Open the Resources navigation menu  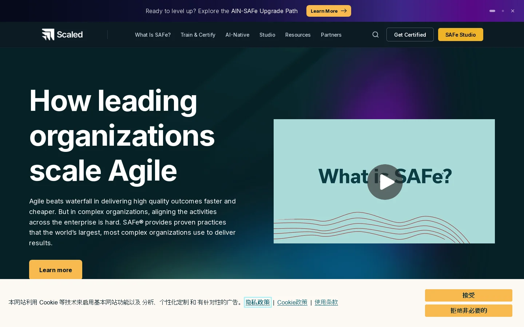[298, 35]
